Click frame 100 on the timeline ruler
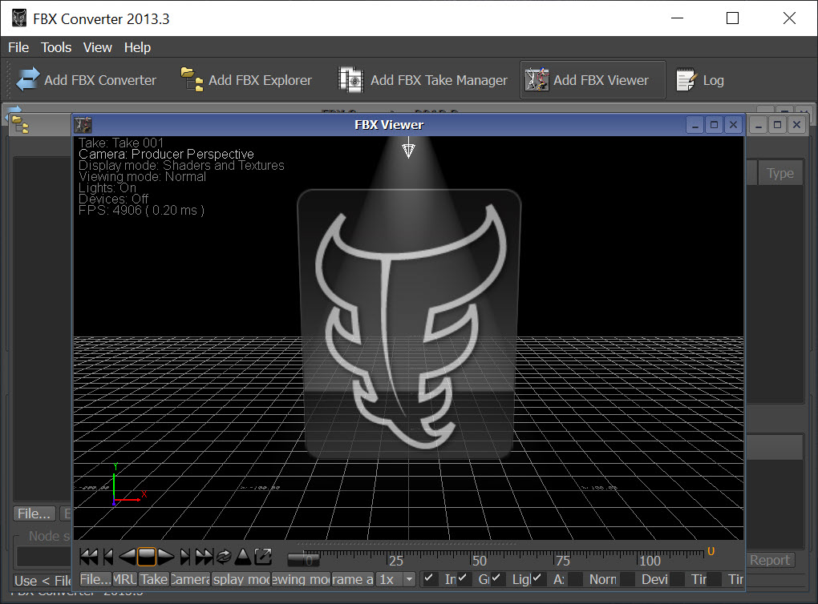The width and height of the screenshot is (818, 604). (x=650, y=561)
